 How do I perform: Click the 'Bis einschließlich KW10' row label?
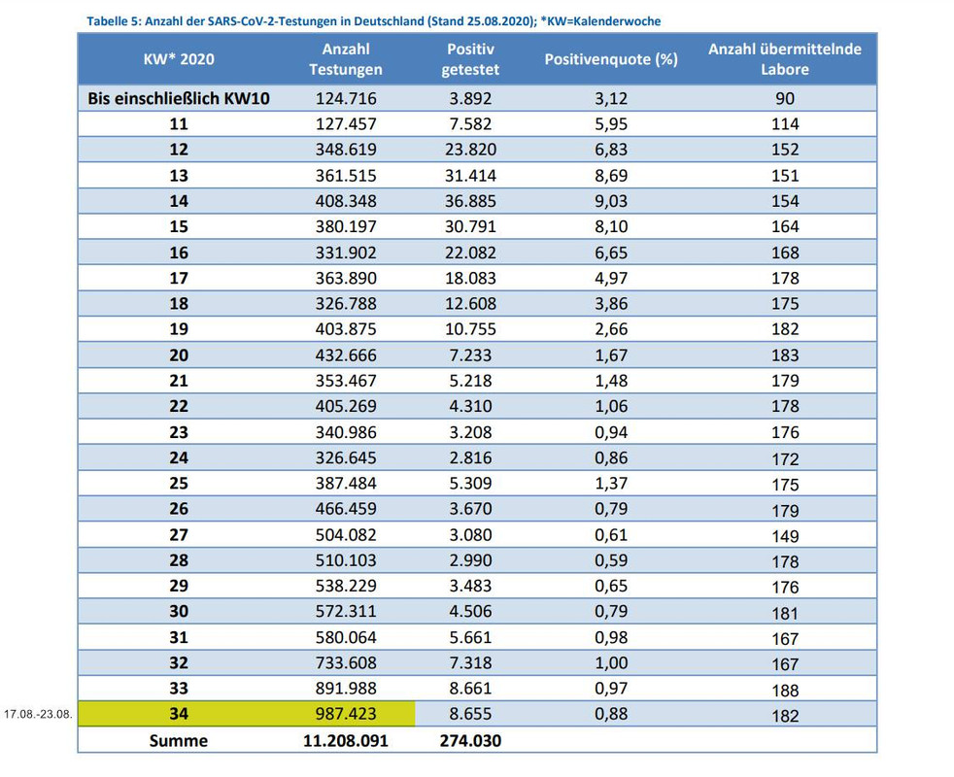coord(179,98)
